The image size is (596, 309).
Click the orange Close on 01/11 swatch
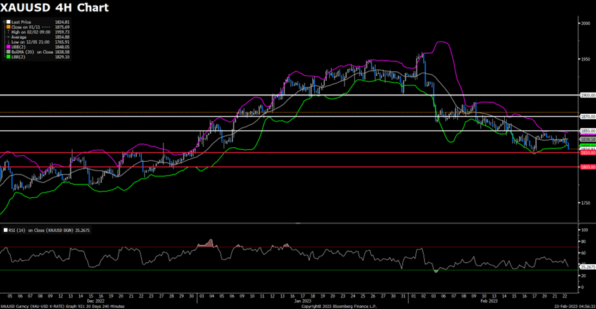pyautogui.click(x=7, y=27)
